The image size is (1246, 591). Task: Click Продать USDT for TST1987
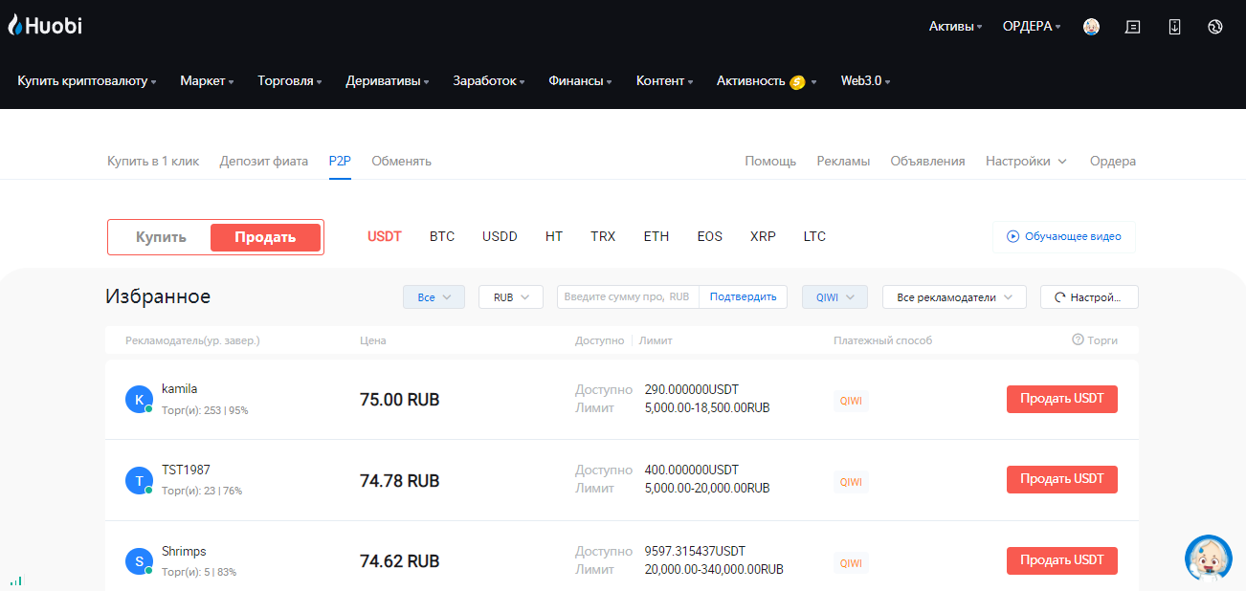(1062, 479)
